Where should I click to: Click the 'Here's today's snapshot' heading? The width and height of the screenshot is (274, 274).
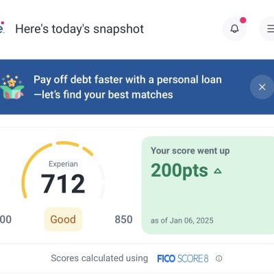coord(79,29)
